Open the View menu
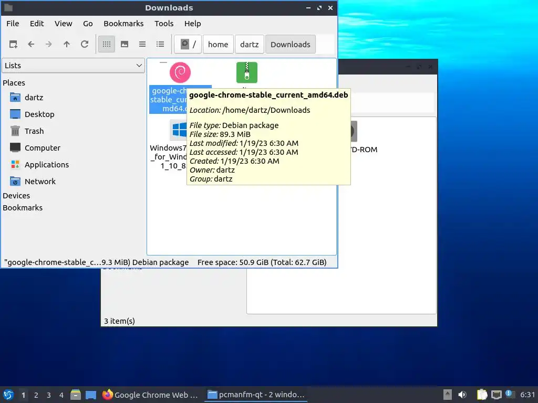The width and height of the screenshot is (538, 403). (64, 24)
